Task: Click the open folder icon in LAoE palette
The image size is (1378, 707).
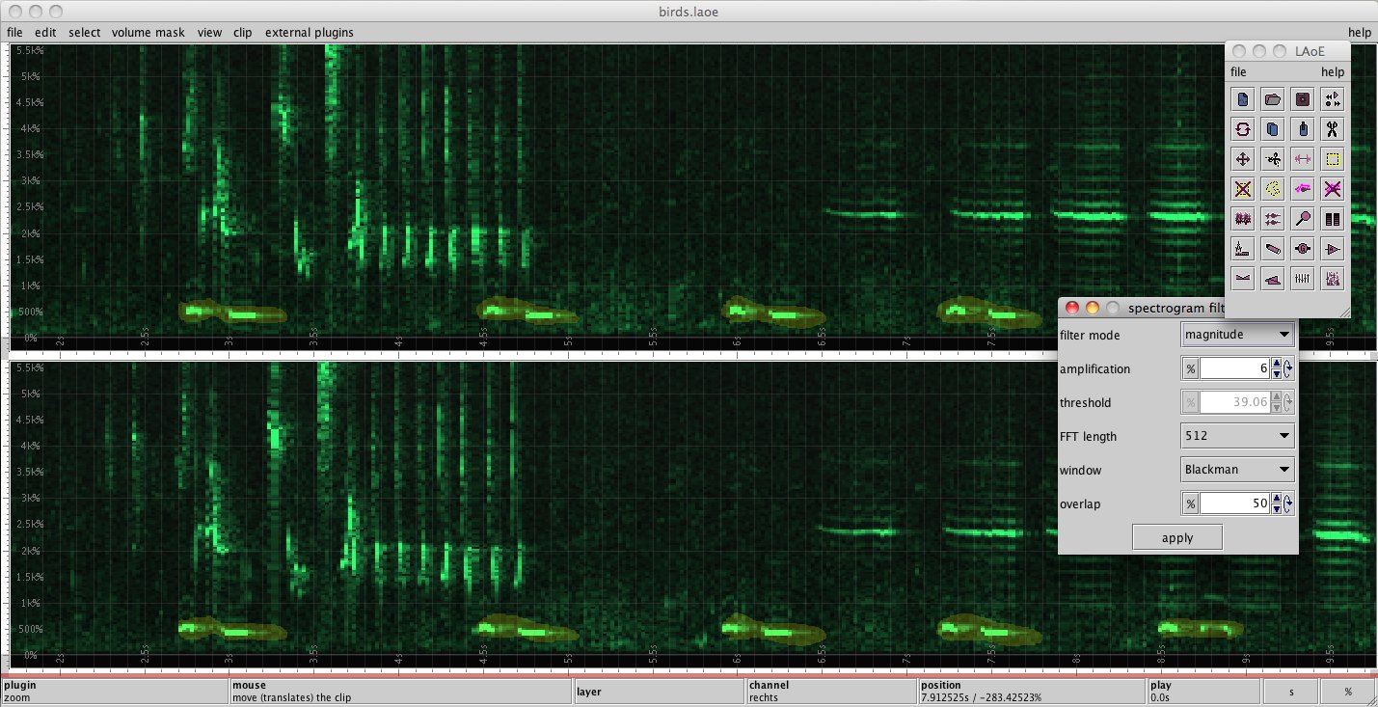Action: (x=1273, y=99)
